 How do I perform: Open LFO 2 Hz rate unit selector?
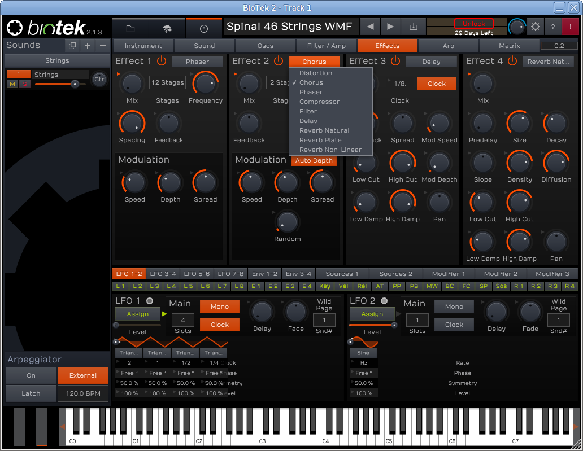[364, 362]
